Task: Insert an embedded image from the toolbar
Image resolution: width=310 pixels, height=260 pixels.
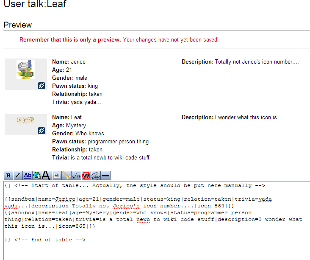Action: (56, 176)
